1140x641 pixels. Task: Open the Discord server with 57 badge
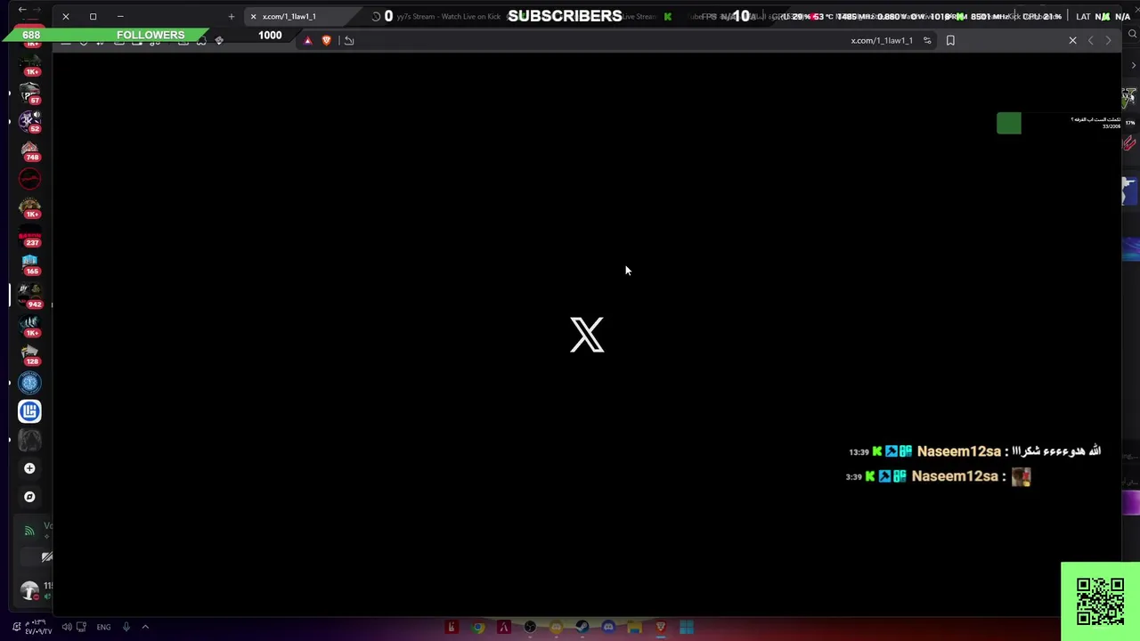(x=29, y=93)
